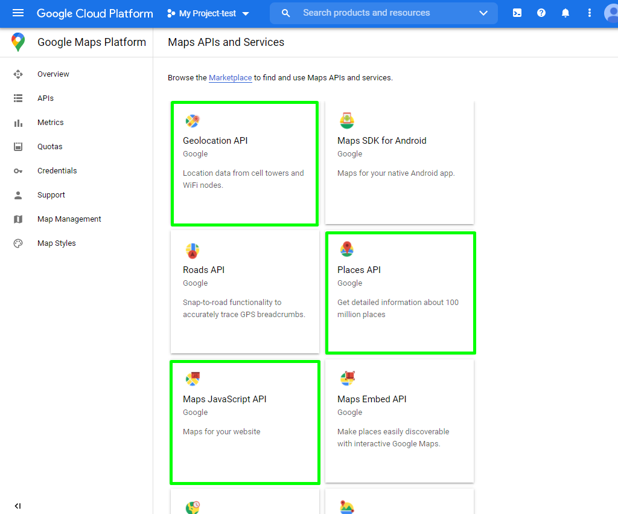
Task: Click 'Snap-to-road functionality' description text
Action: click(244, 309)
